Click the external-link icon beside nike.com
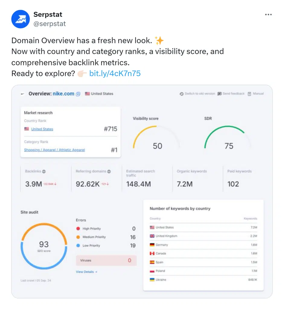Image resolution: width=284 pixels, height=309 pixels. [78, 94]
